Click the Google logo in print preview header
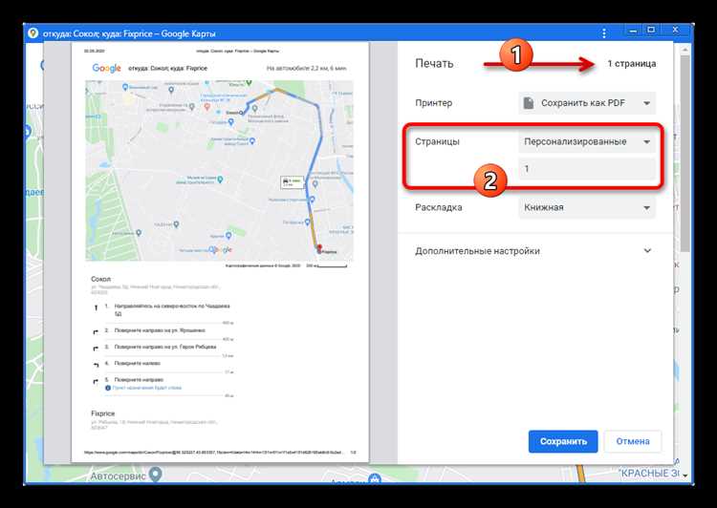Image resolution: width=717 pixels, height=508 pixels. click(x=106, y=68)
